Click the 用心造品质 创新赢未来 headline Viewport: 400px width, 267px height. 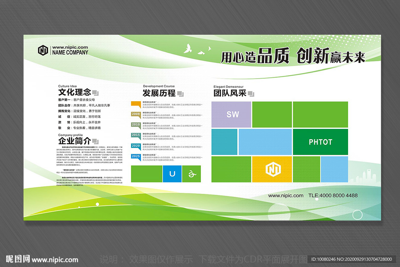tap(293, 56)
